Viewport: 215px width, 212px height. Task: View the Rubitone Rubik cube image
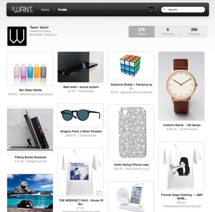click(131, 65)
